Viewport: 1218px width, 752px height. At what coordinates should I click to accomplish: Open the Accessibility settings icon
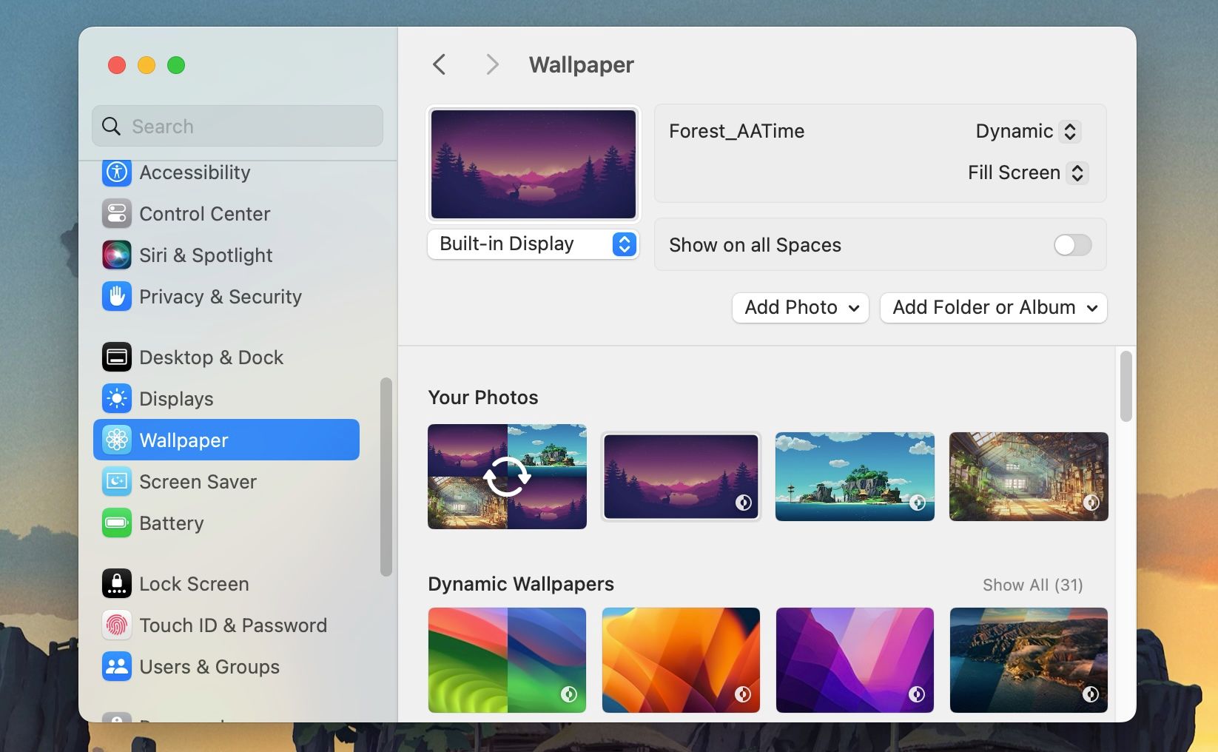(x=116, y=172)
